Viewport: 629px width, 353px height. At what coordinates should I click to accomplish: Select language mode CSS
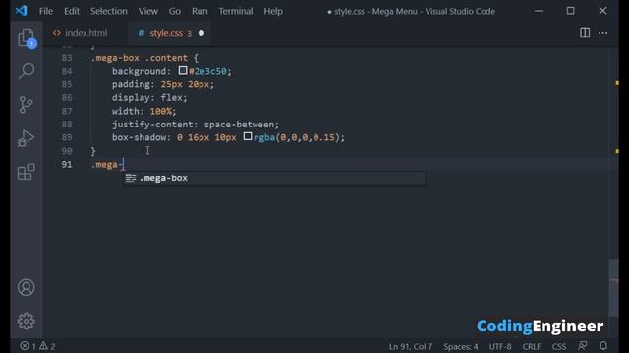[x=559, y=346]
